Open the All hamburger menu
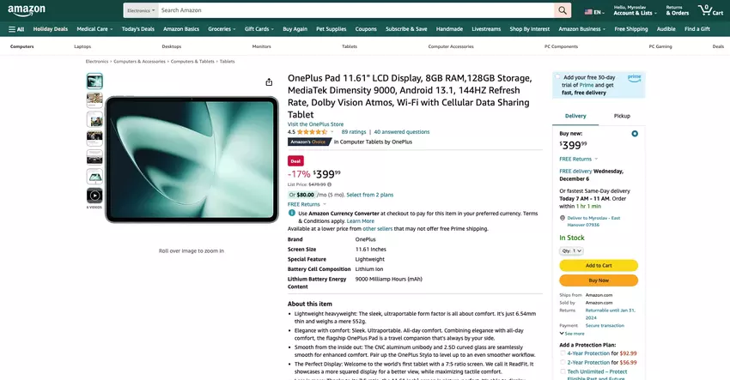Image resolution: width=730 pixels, height=380 pixels. 16,29
